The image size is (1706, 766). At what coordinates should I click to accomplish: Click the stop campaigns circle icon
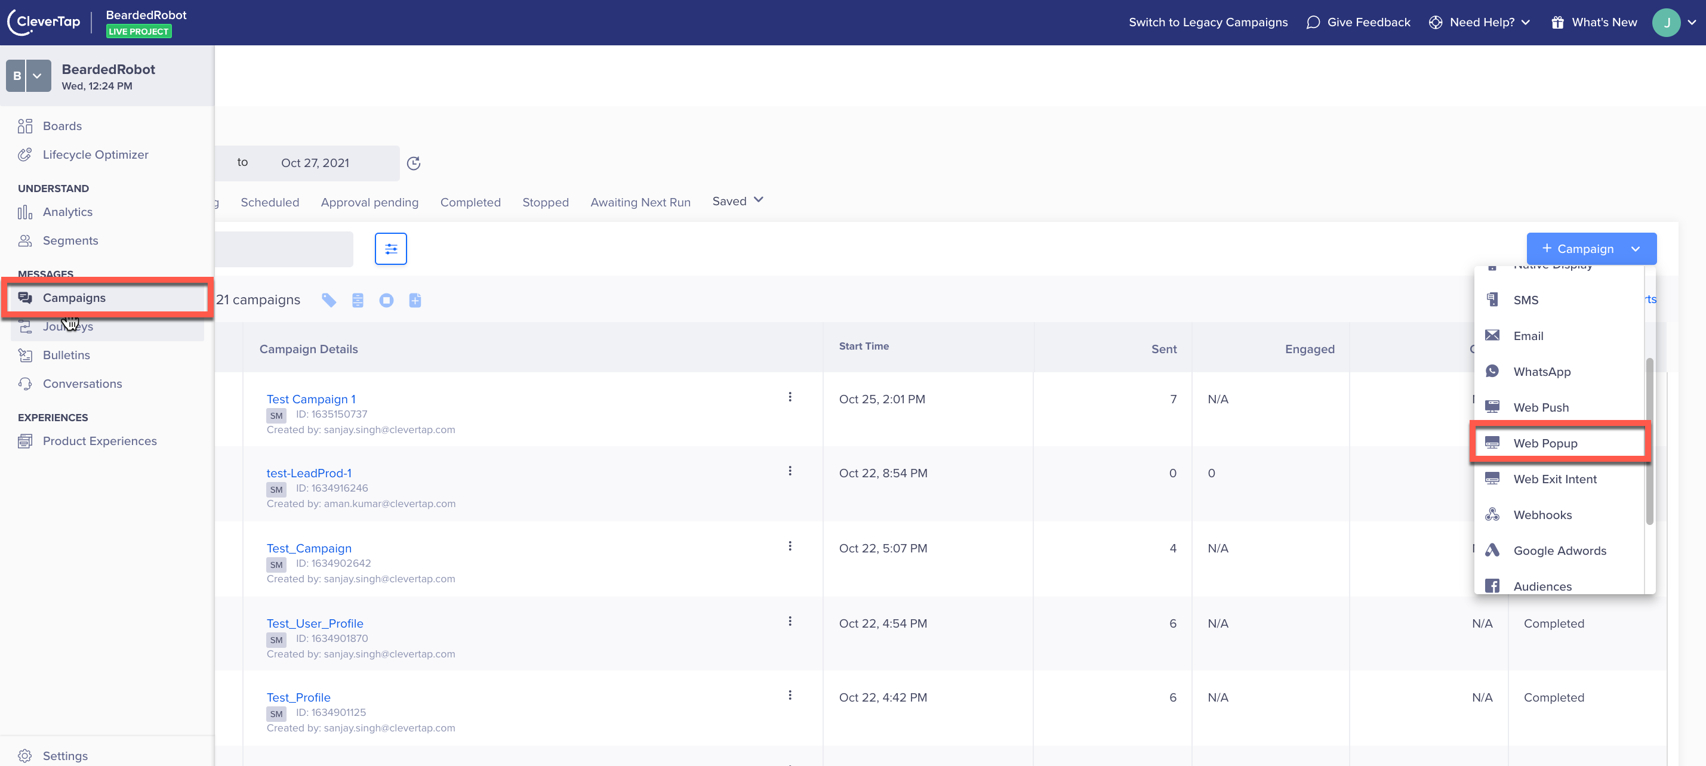pos(386,301)
